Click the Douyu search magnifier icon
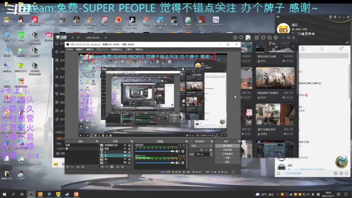352x198 pixels. [106, 38]
